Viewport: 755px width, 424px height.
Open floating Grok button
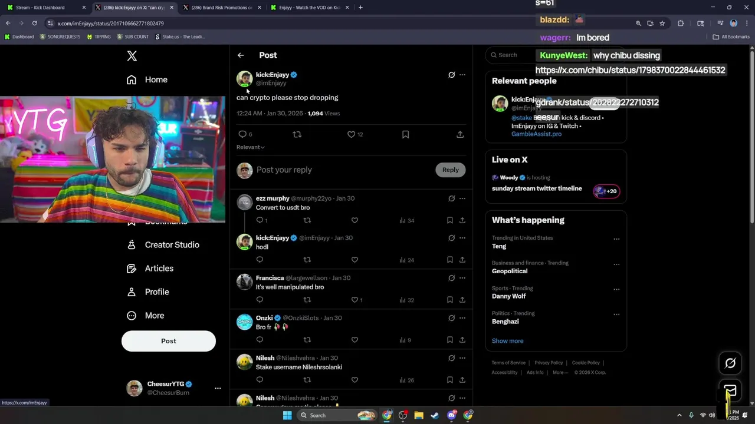tap(730, 363)
